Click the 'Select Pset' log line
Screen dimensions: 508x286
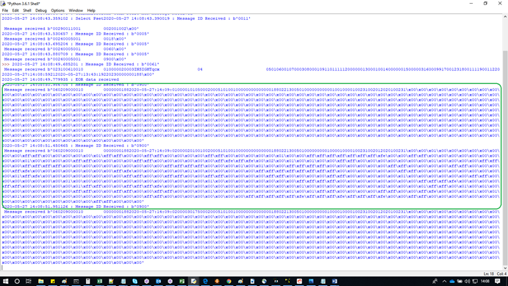(x=126, y=18)
